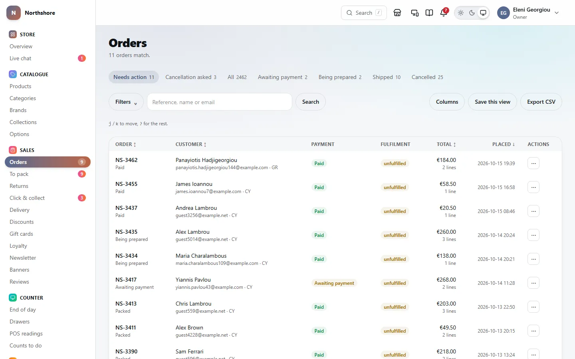Open the global Search box in header

364,13
